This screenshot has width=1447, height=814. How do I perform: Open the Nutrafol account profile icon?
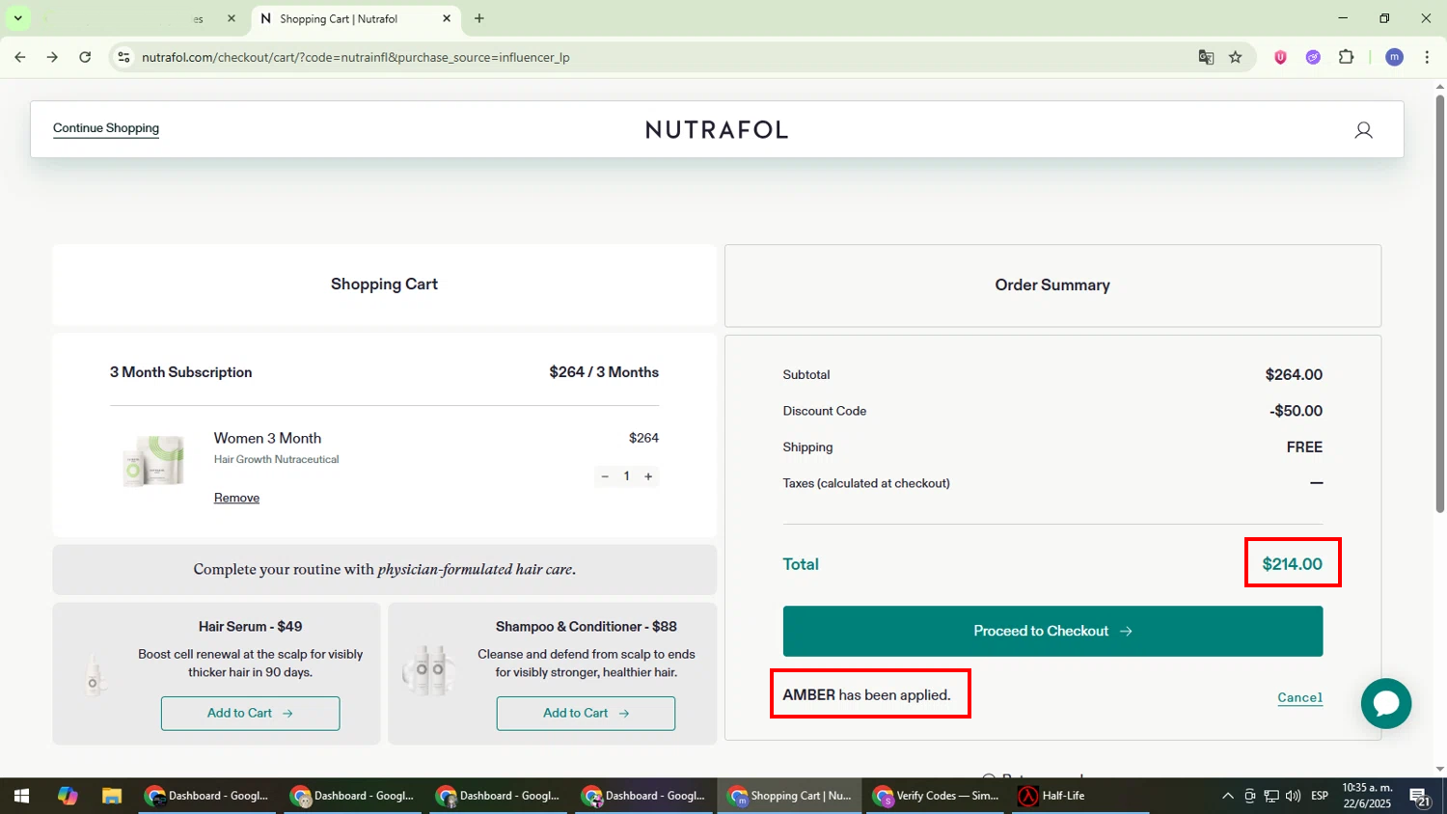(x=1363, y=130)
